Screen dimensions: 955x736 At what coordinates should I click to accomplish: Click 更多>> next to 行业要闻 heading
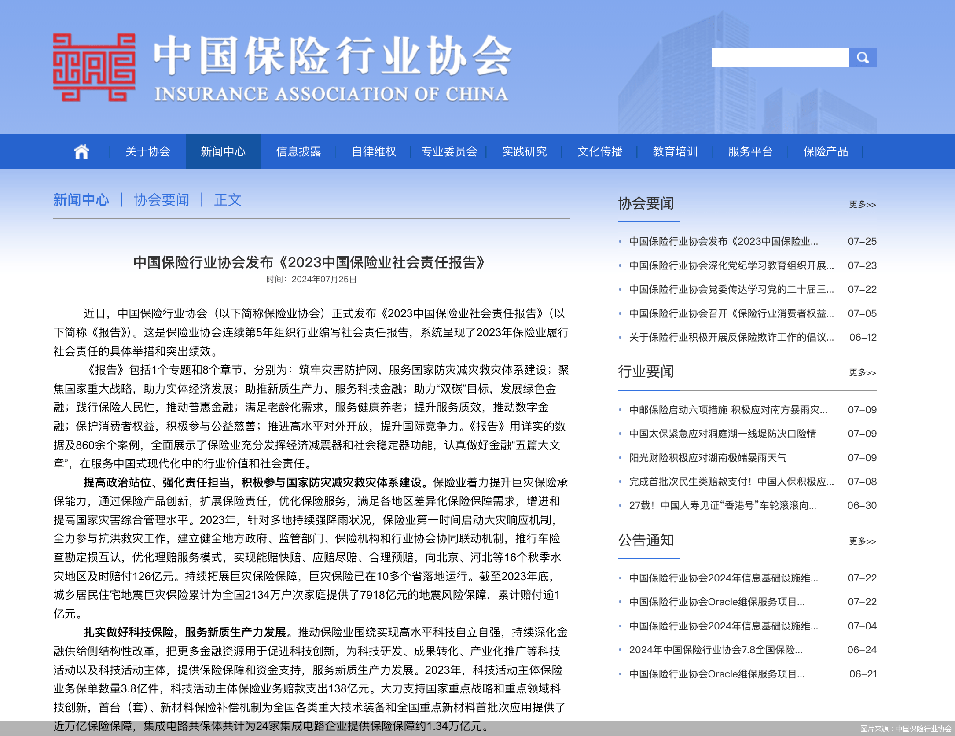pos(863,372)
